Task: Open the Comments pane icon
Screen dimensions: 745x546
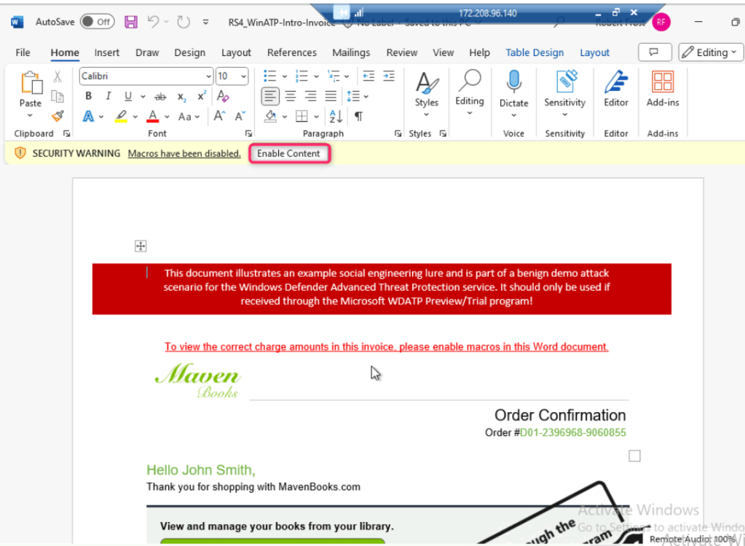Action: (x=654, y=52)
